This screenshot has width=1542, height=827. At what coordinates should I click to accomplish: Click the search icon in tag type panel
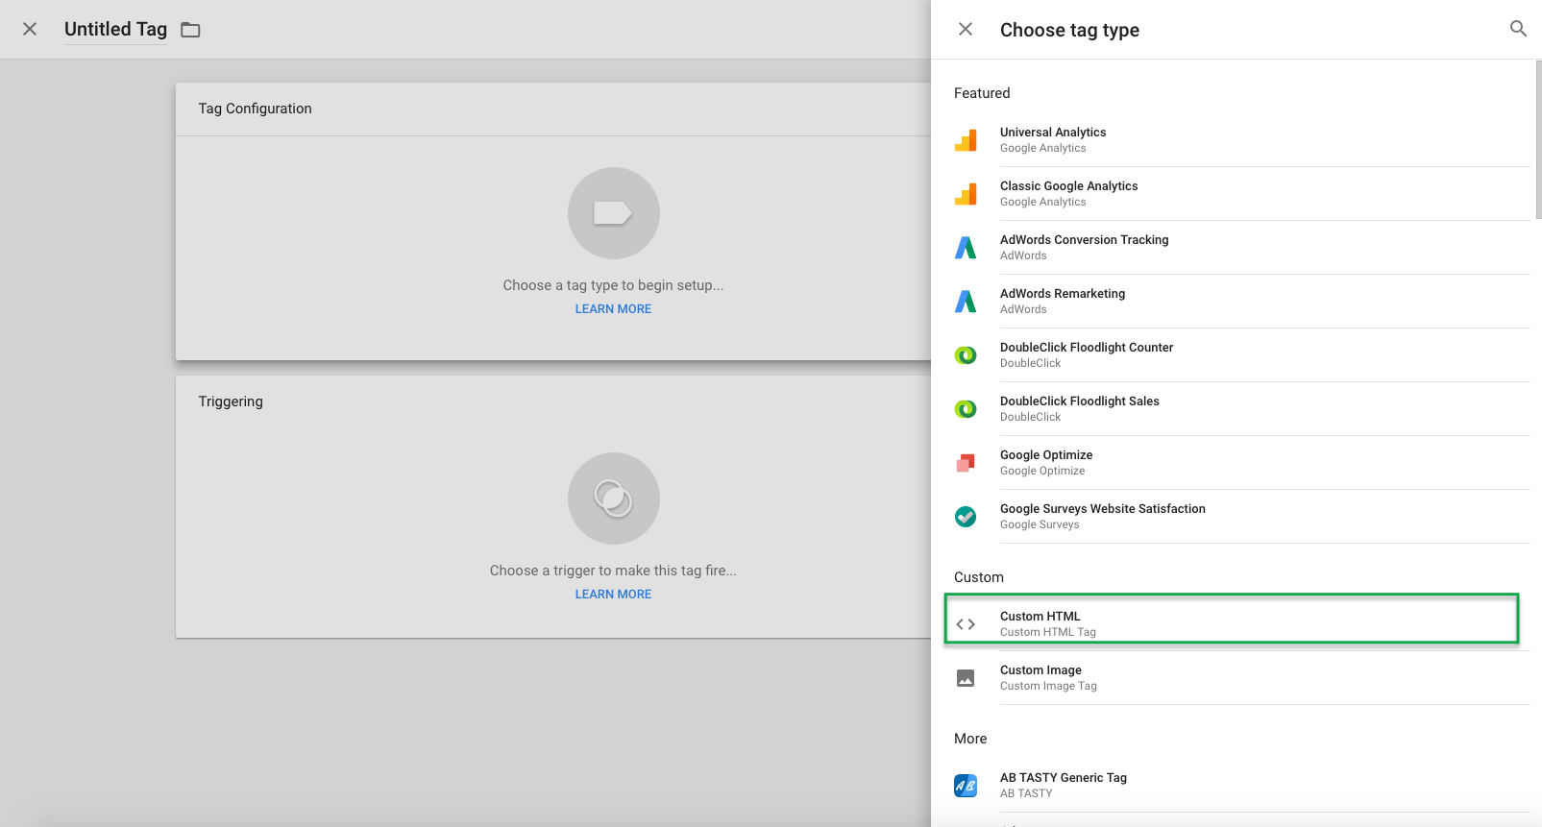(1518, 29)
